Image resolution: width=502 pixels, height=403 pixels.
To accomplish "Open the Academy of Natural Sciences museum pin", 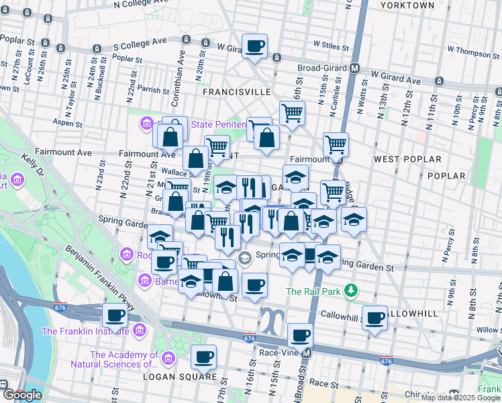I will click(x=168, y=358).
